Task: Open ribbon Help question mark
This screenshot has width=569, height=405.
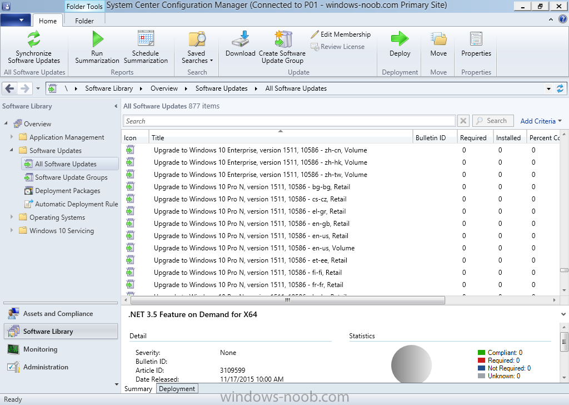Action: 562,19
